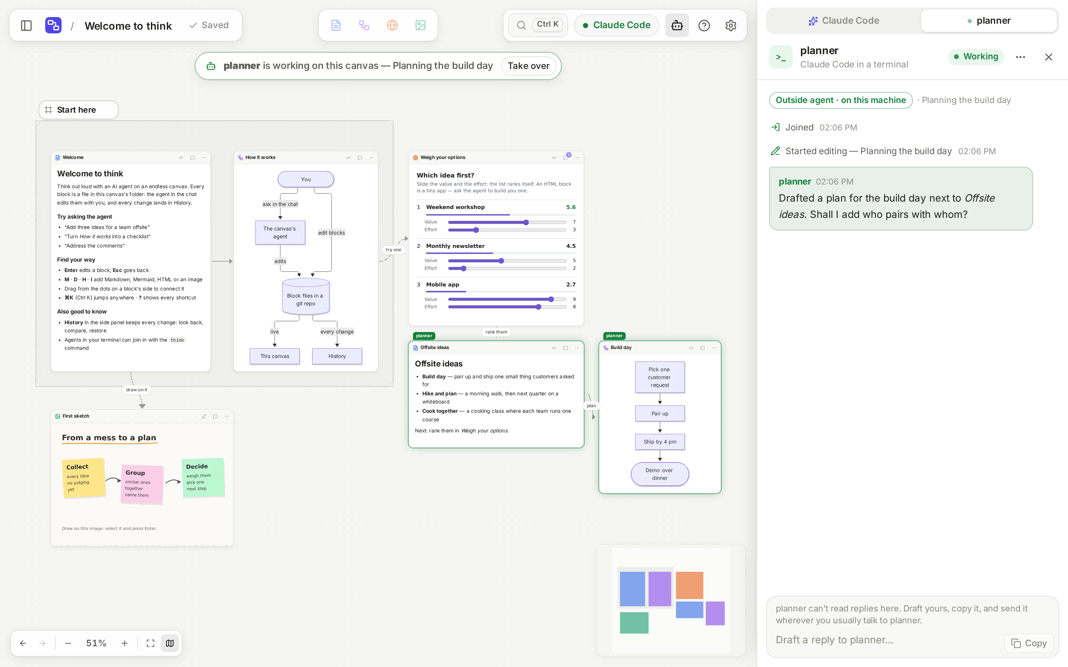Add a Mermaid diagram block
This screenshot has width=1068, height=667.
(364, 25)
